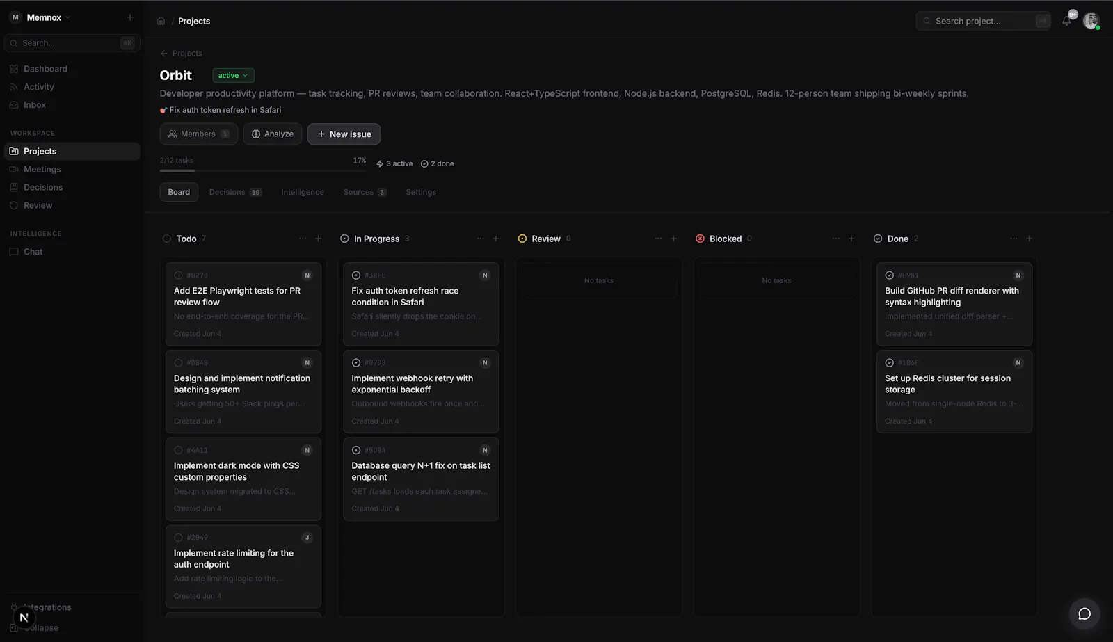
Task: Click assignee N badge on task #186F
Action: (x=1018, y=362)
